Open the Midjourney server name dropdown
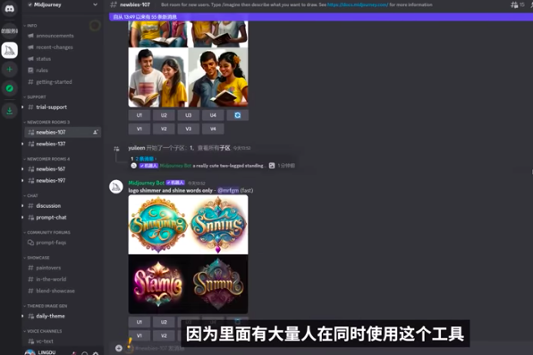 click(63, 4)
